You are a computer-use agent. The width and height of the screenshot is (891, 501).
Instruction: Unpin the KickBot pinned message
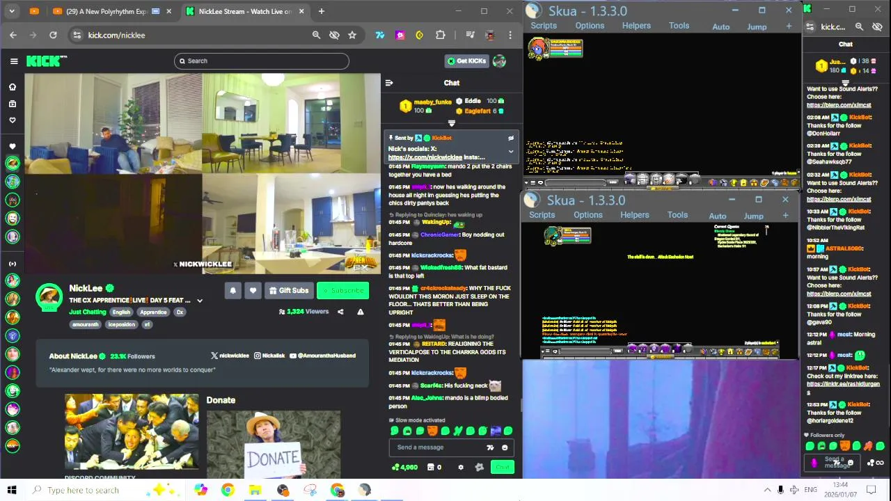[511, 138]
